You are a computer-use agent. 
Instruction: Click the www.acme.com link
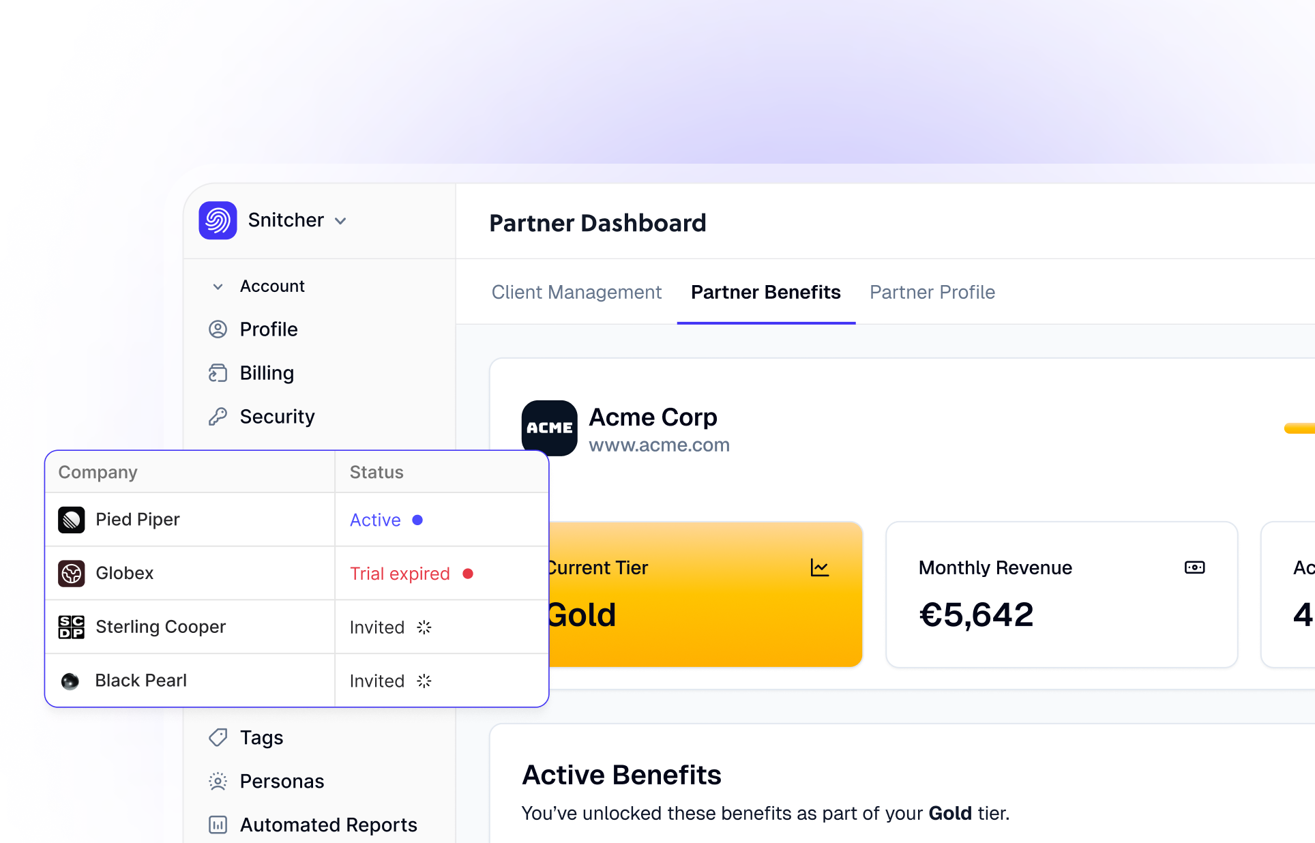point(659,445)
